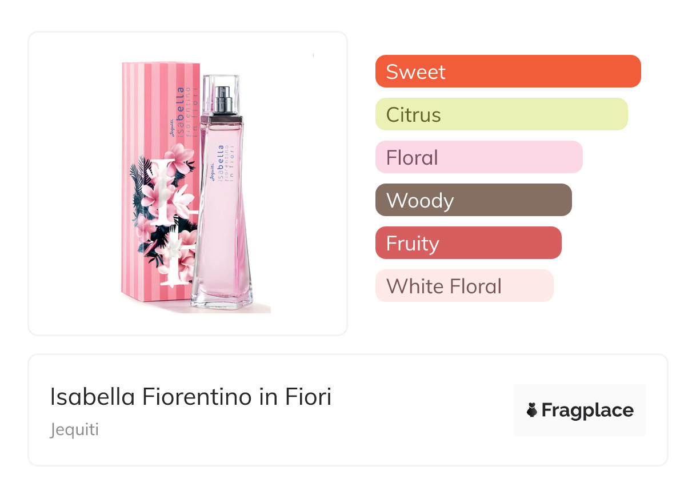This screenshot has width=696, height=494.
Task: Click the vertical isabella text on the bottle
Action: point(221,159)
